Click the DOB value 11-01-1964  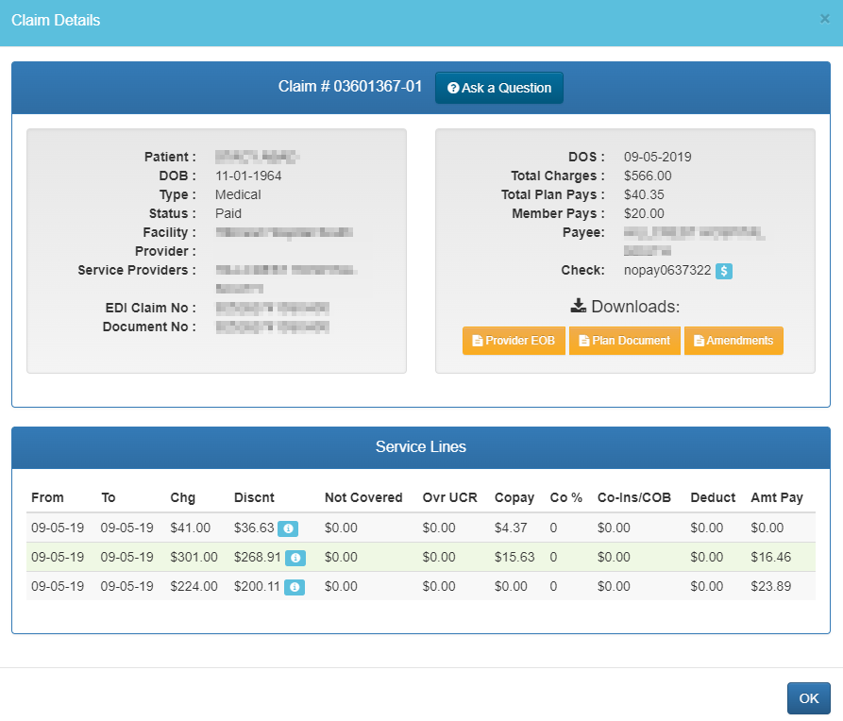pyautogui.click(x=248, y=176)
